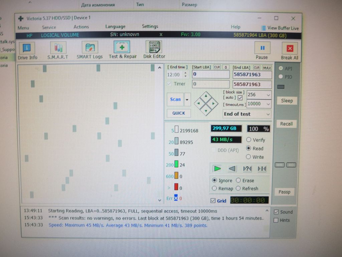Click the Start LBA input field
Viewport: 342px width, 257px height.
pos(211,74)
